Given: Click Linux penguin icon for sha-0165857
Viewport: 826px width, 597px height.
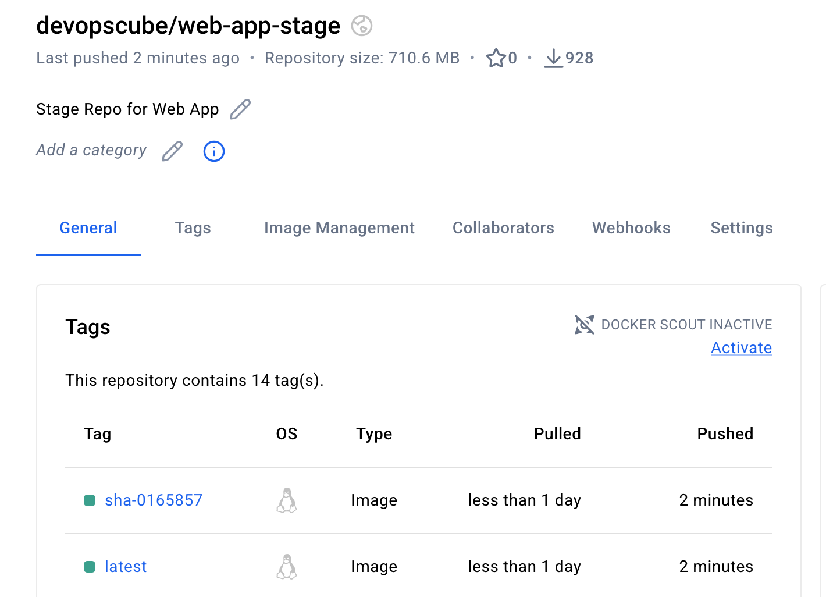Looking at the screenshot, I should 287,500.
